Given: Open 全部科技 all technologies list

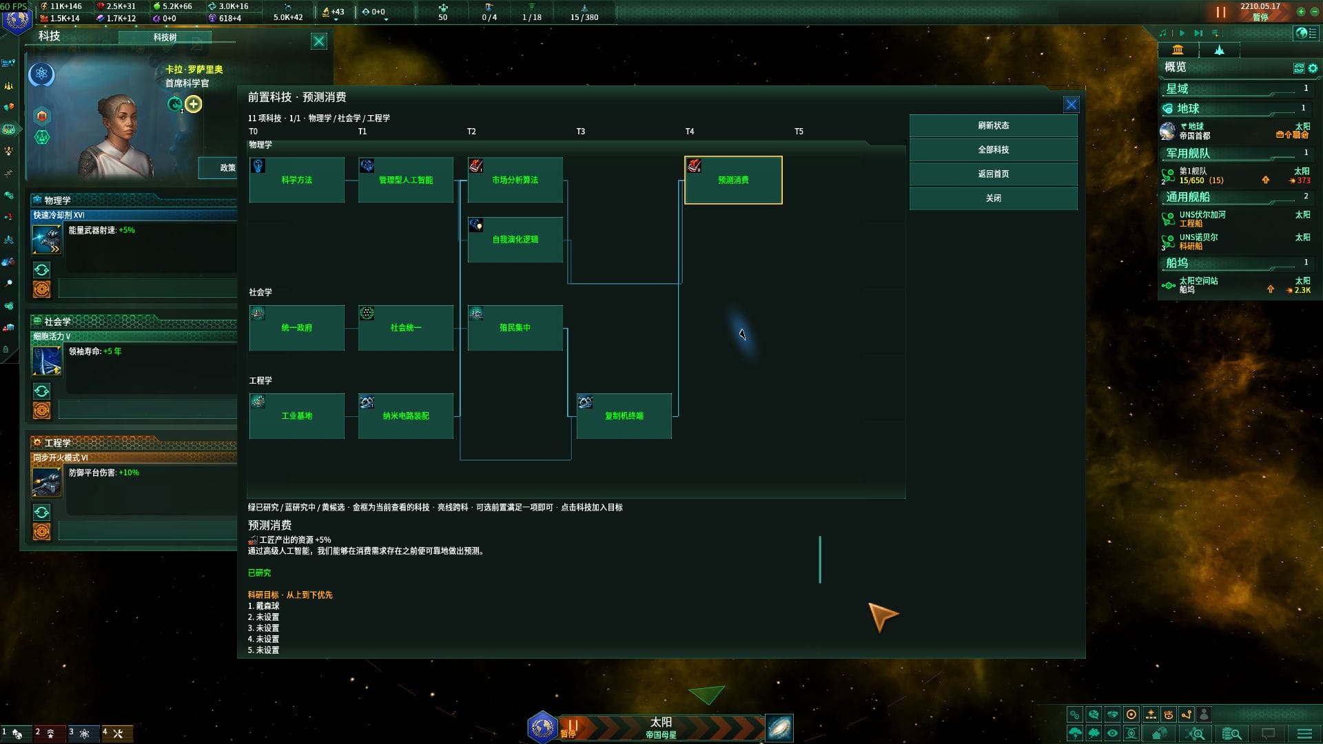Looking at the screenshot, I should 993,149.
